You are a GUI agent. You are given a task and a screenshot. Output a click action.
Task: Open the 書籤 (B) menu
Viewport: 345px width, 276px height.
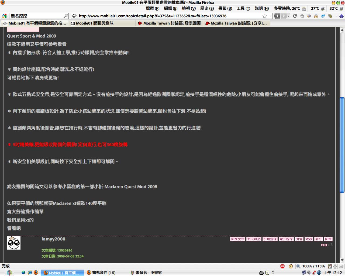(225, 9)
